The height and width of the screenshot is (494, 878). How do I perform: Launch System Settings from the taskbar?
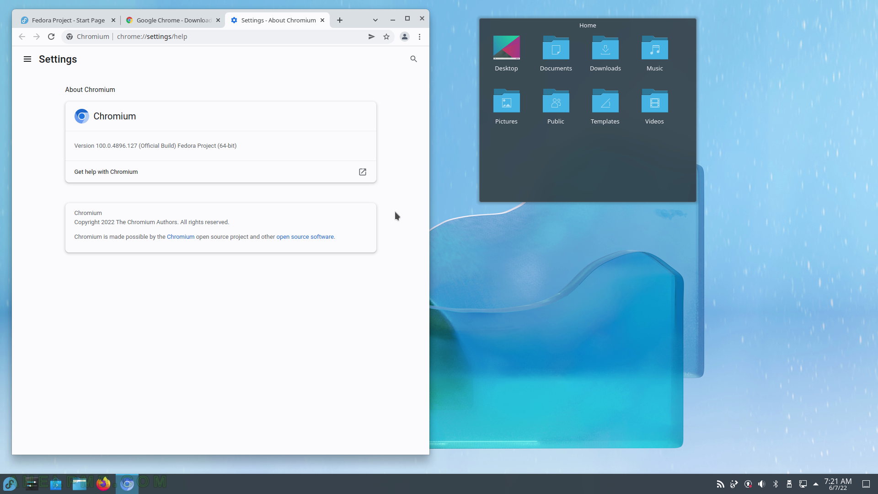point(32,484)
